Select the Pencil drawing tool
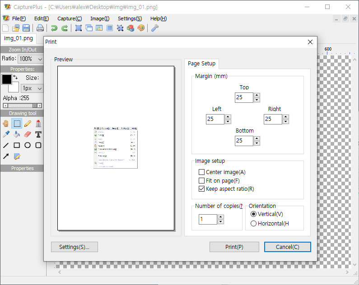Viewport: 359px width, 285px height. click(x=28, y=123)
